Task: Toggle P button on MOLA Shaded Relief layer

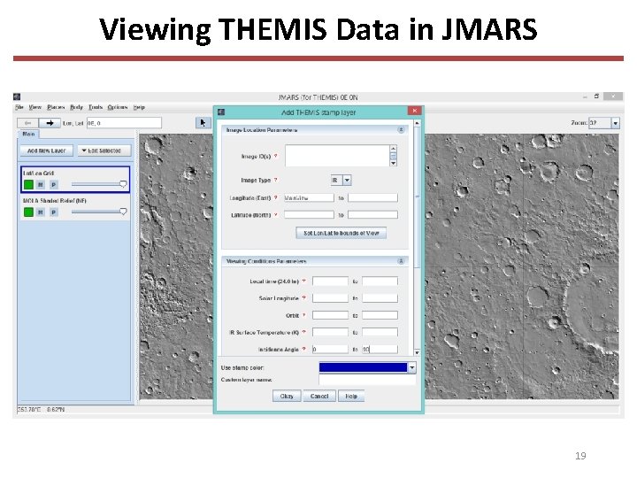Action: click(x=54, y=212)
